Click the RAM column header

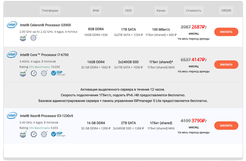96,10
